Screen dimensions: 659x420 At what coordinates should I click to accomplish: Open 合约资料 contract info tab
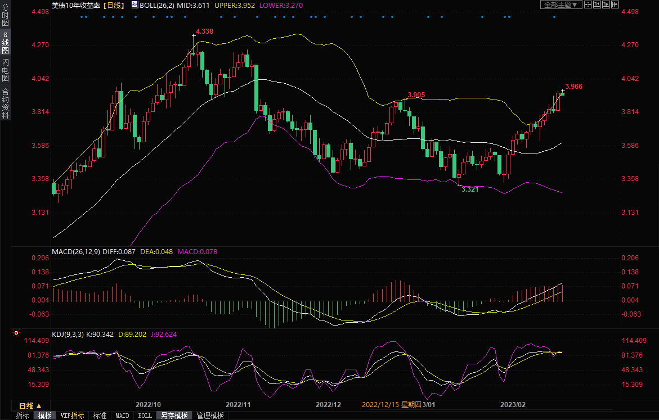(5, 103)
